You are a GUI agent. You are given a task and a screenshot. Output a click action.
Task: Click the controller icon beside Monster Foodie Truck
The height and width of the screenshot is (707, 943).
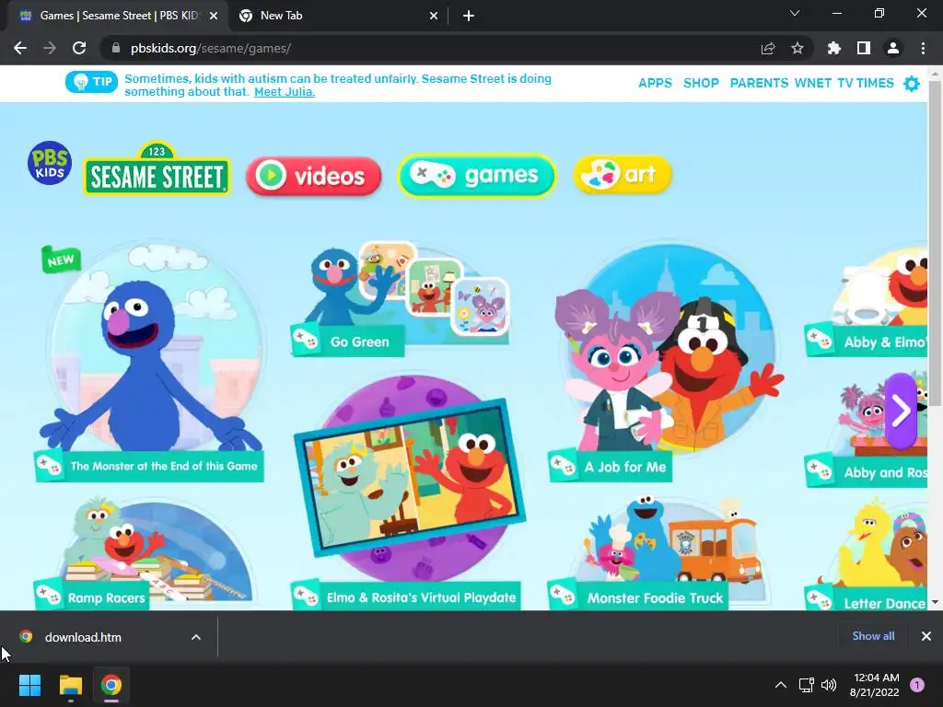point(563,596)
